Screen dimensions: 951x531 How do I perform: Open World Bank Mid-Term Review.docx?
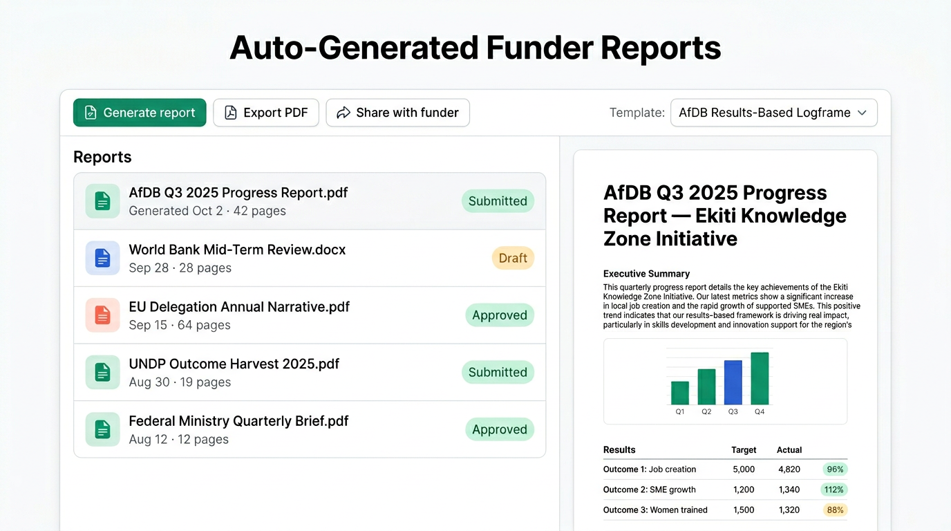(x=310, y=258)
